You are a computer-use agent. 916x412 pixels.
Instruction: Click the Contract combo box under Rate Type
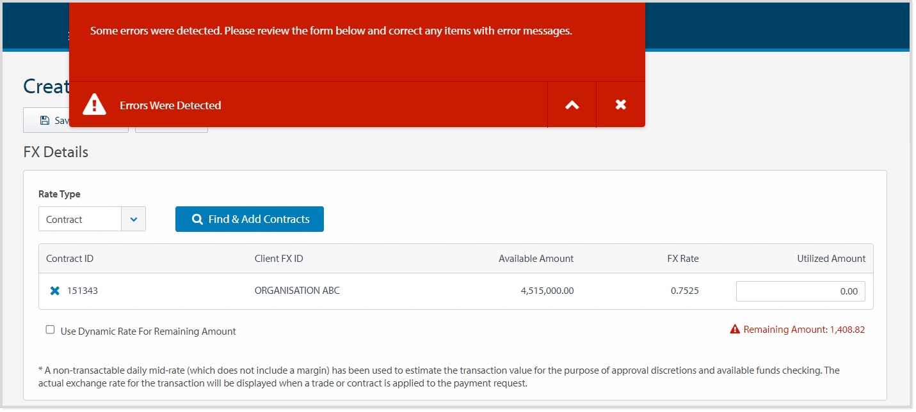pos(80,218)
